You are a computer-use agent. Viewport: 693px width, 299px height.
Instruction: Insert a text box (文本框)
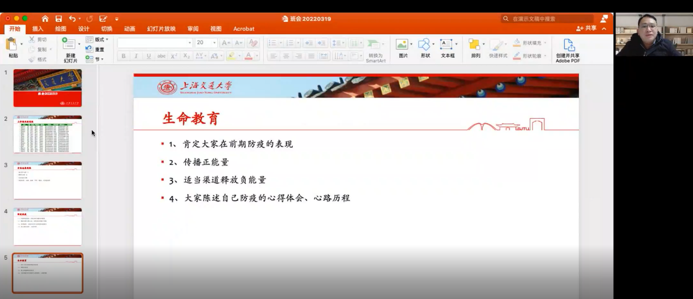coord(447,45)
